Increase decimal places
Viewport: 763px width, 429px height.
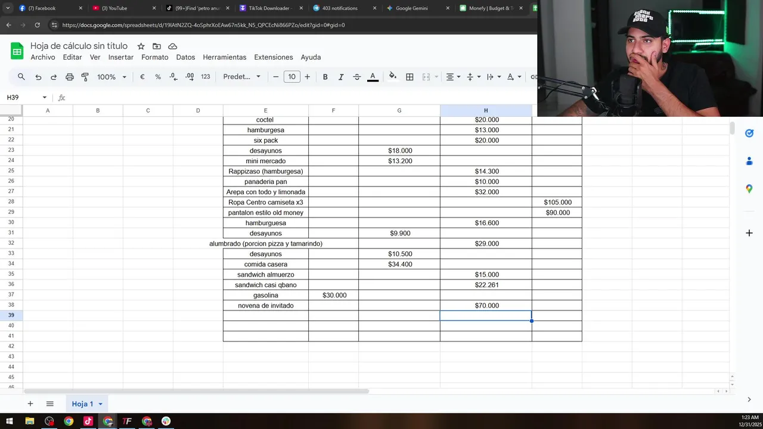[x=190, y=77]
